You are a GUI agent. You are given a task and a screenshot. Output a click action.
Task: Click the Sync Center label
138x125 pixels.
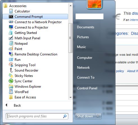pos(23,81)
